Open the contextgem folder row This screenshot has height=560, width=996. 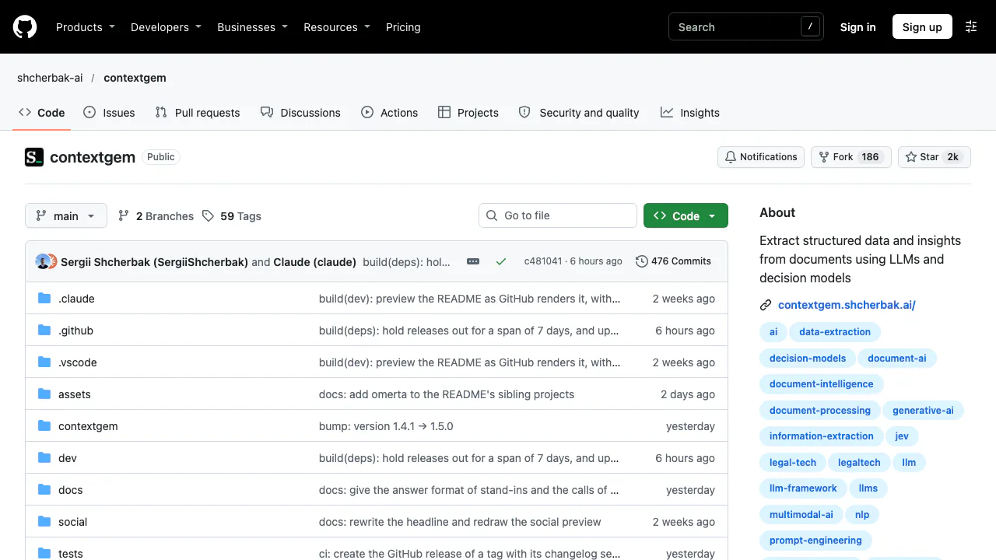coord(377,426)
